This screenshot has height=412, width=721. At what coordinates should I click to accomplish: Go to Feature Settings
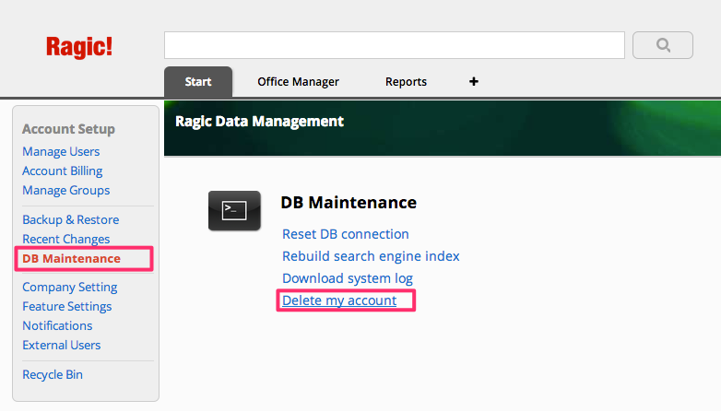[67, 306]
